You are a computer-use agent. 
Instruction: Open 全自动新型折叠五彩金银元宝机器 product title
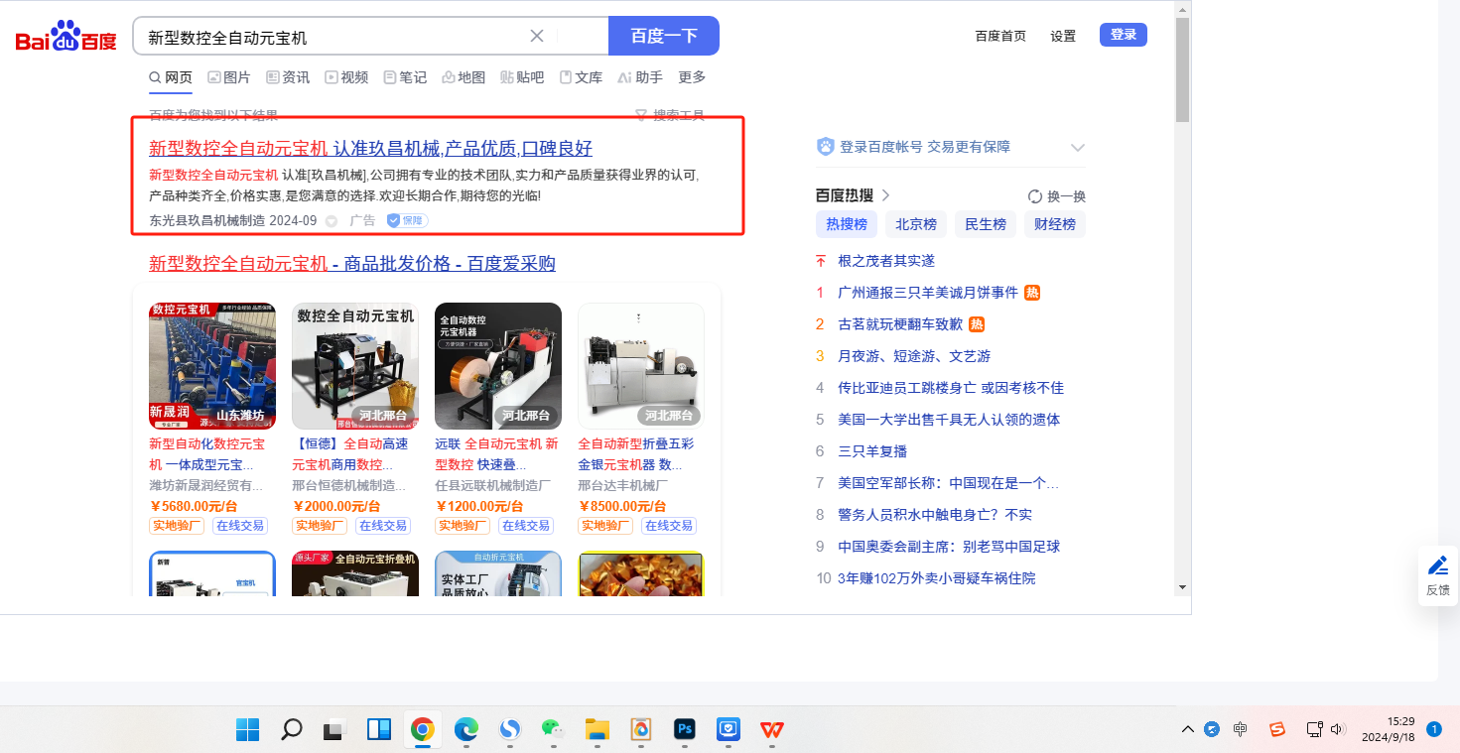point(637,454)
